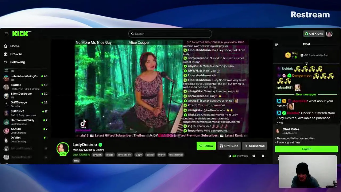Focus the Search input field
The image size is (341, 192).
170,34
